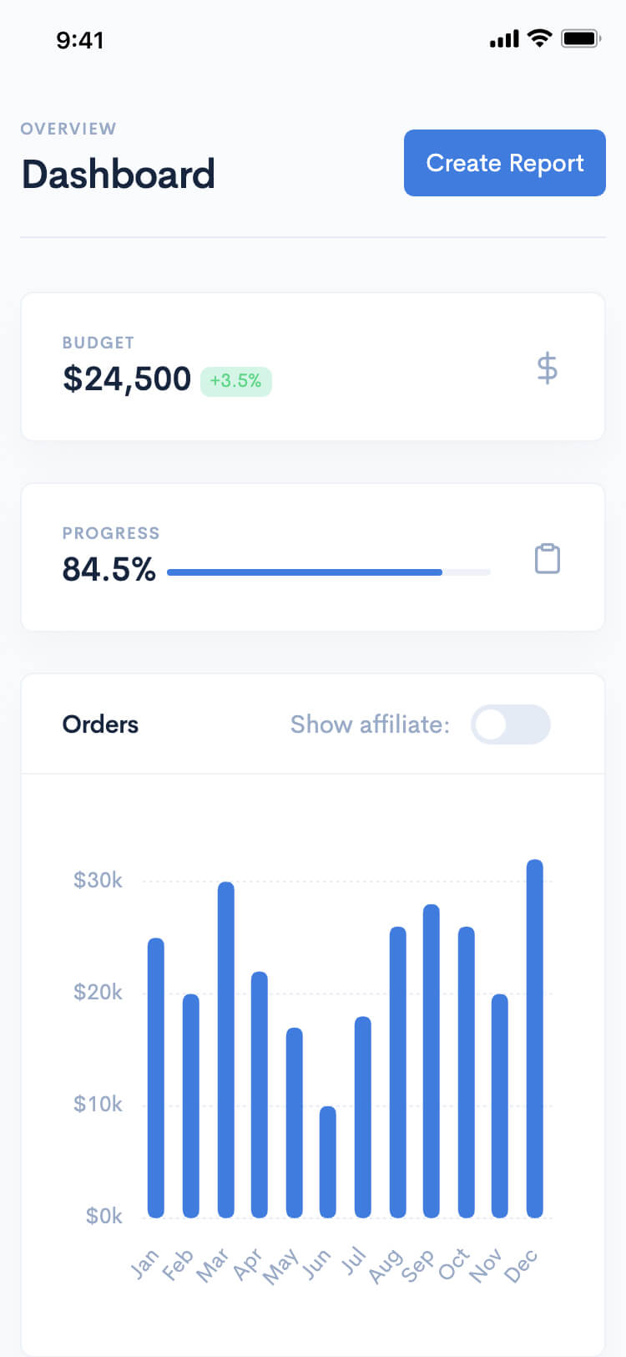Click the Dashboard page title
The image size is (626, 1357).
(119, 175)
